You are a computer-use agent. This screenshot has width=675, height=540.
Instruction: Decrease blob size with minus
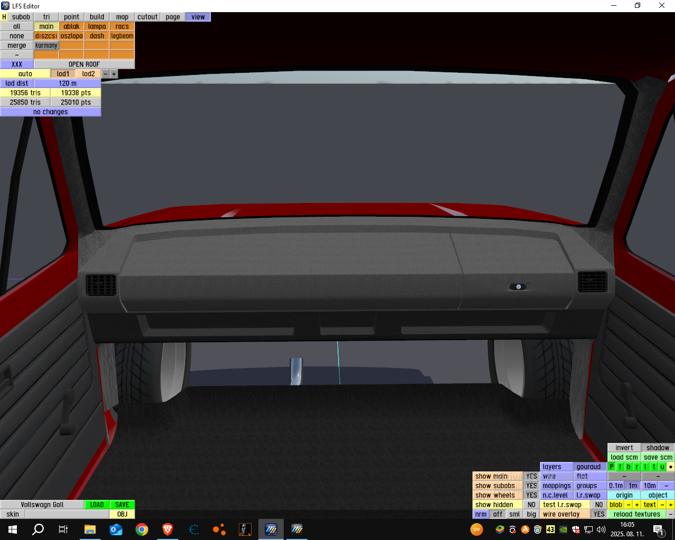pos(629,505)
